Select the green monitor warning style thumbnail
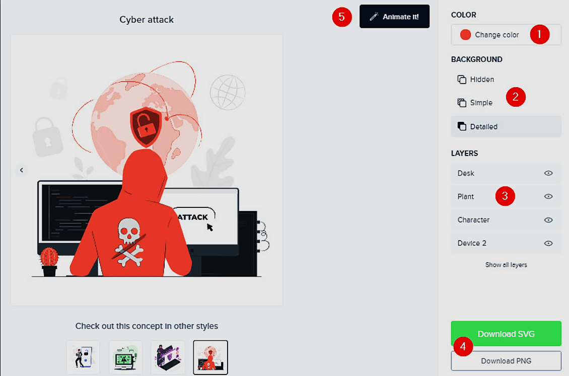This screenshot has height=376, width=569. 125,357
